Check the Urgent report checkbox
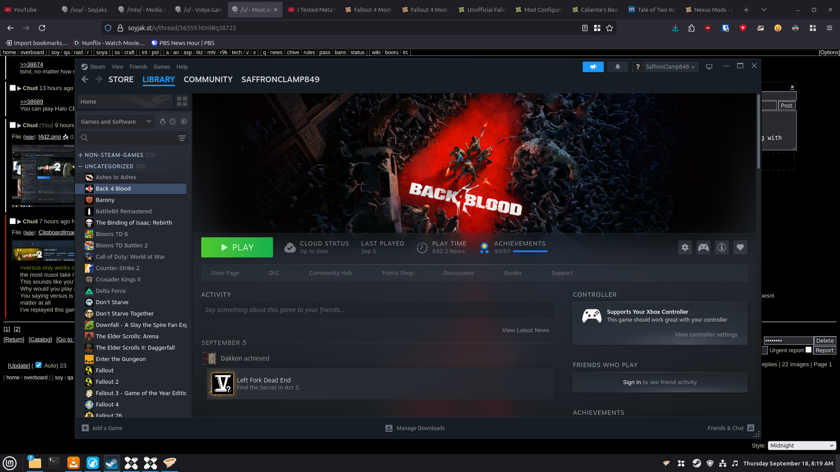 808,350
